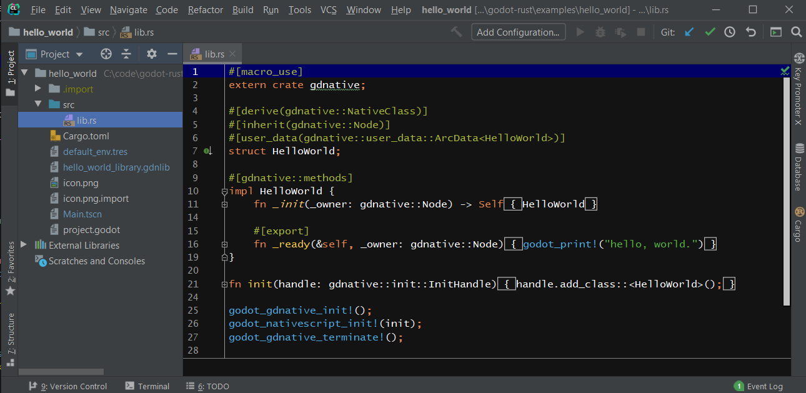Open the VCS menu

(x=329, y=10)
